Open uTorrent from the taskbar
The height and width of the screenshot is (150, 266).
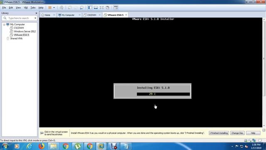78,146
